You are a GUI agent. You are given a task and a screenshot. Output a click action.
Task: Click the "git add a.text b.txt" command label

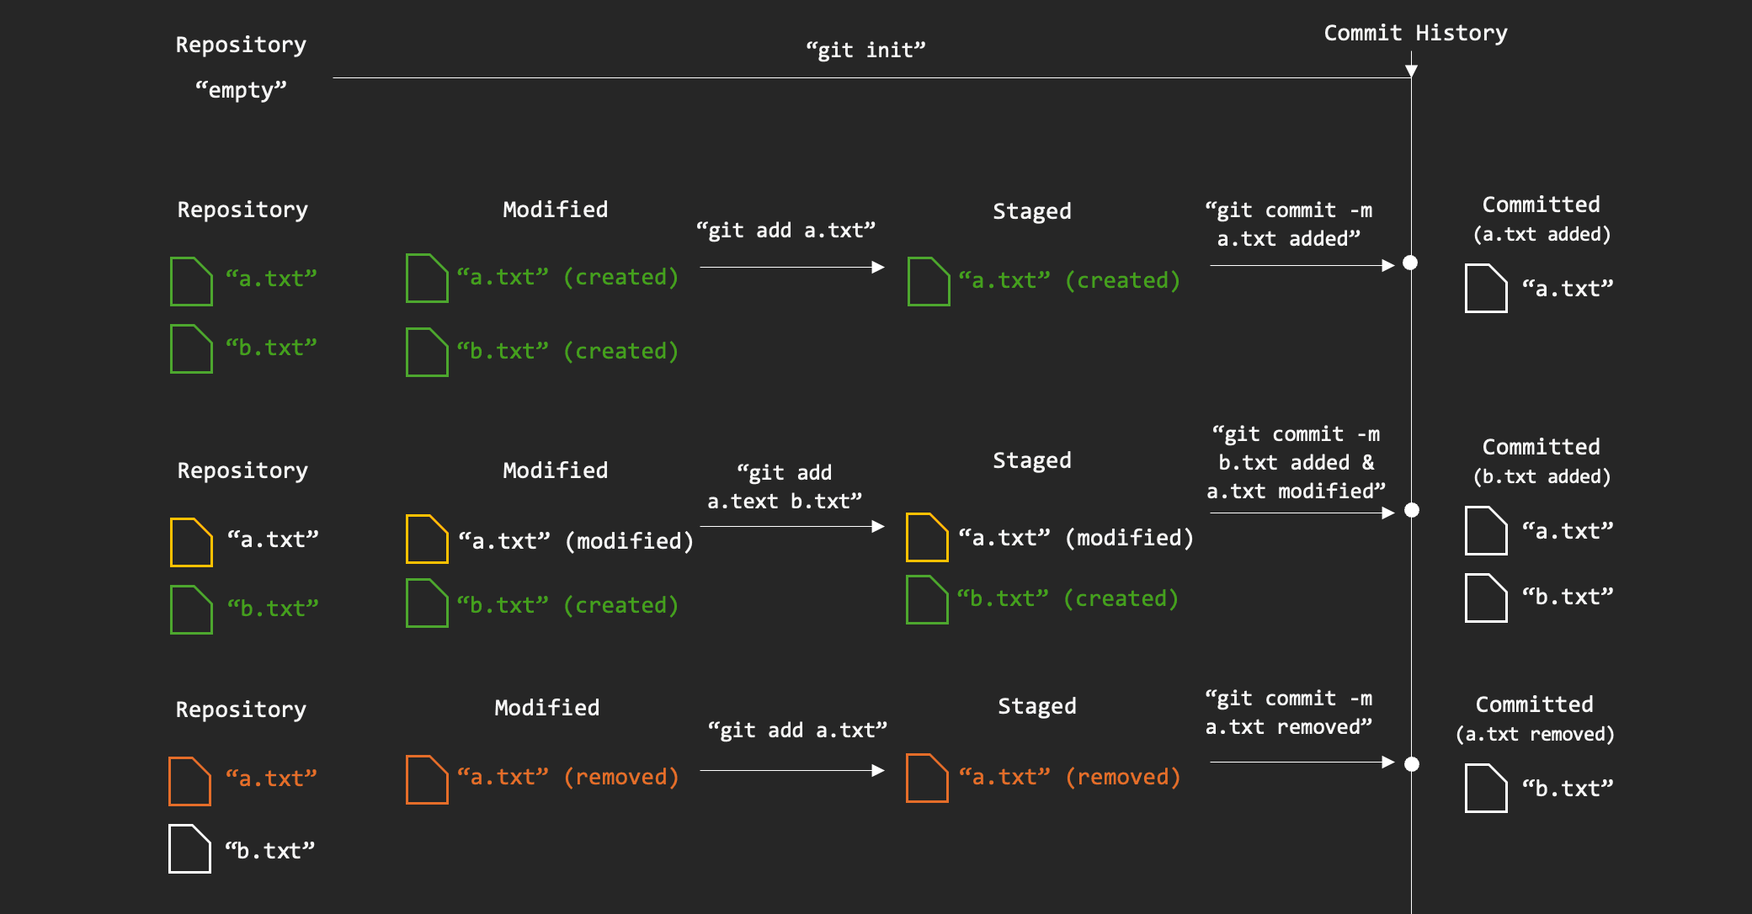pyautogui.click(x=785, y=486)
